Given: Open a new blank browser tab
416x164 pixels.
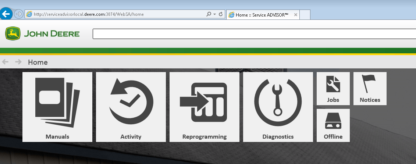Looking at the screenshot, I should (x=306, y=15).
